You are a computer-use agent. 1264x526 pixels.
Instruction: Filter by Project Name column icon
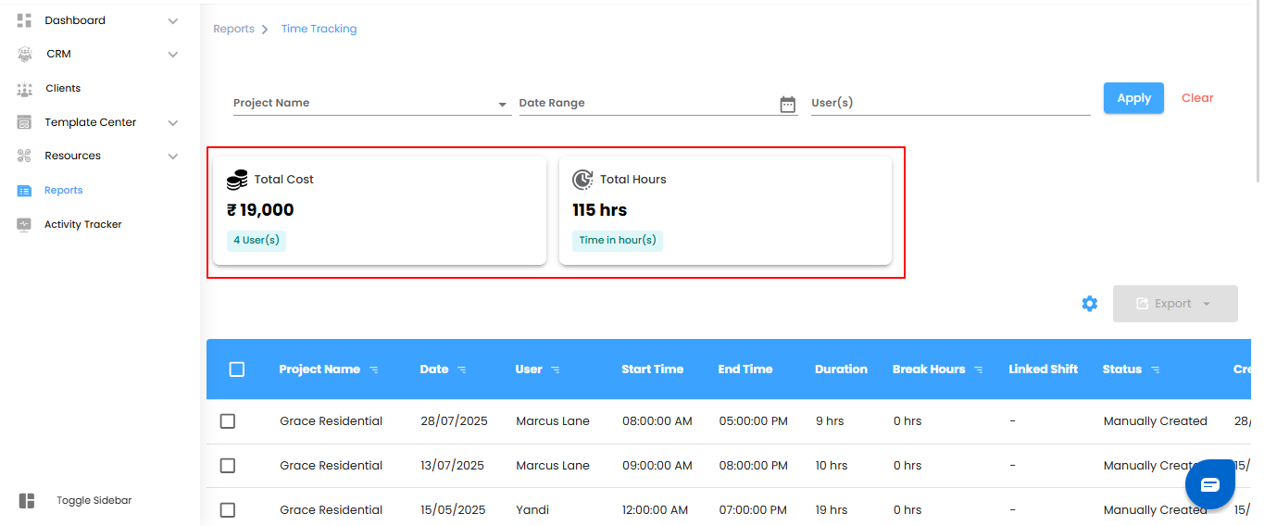[x=374, y=369]
